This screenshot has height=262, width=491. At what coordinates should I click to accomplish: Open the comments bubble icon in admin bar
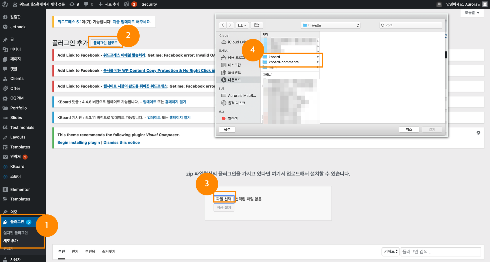point(88,4)
